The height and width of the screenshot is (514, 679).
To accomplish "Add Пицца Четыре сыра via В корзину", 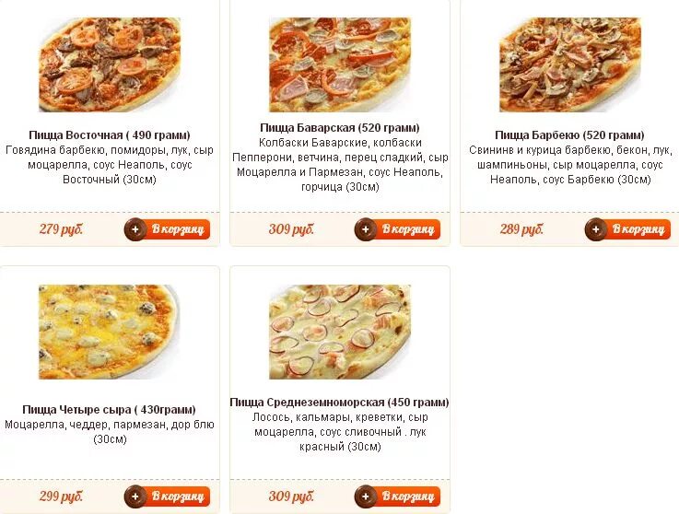I will (167, 496).
